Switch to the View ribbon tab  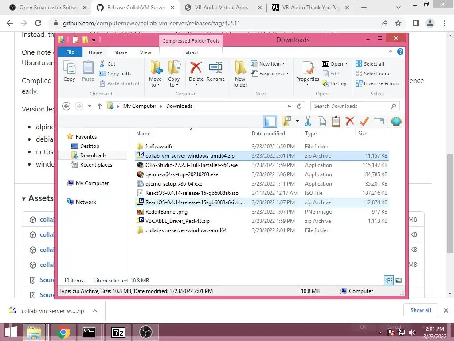tap(145, 52)
